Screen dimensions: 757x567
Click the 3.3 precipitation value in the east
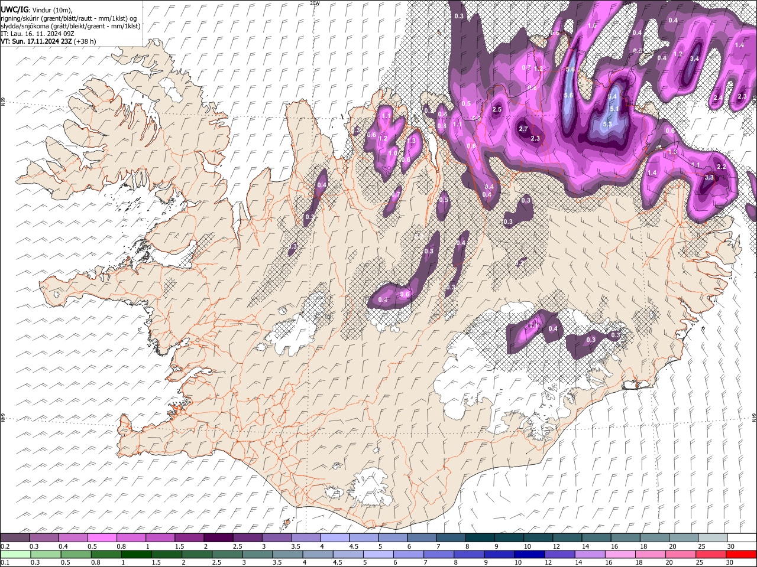(709, 177)
